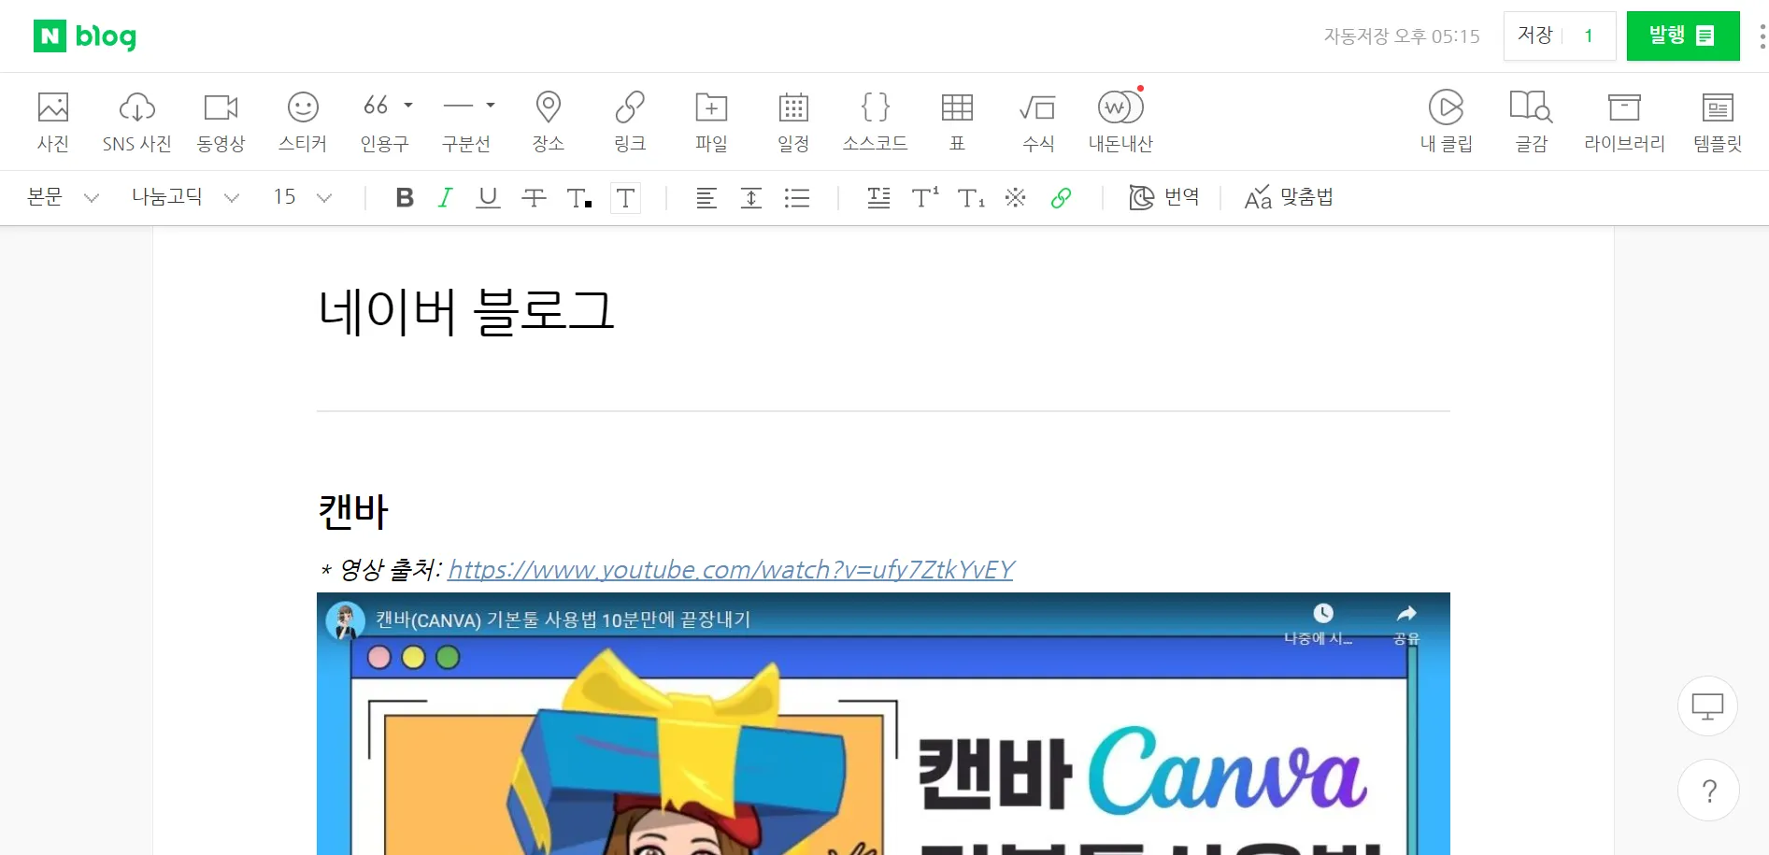This screenshot has width=1769, height=855.
Task: Insert a photo with the 사진 icon
Action: click(53, 121)
